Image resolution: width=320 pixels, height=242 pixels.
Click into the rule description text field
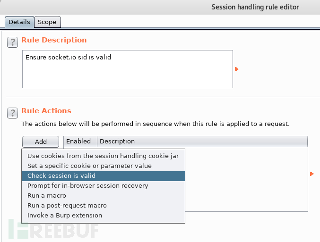click(x=128, y=69)
